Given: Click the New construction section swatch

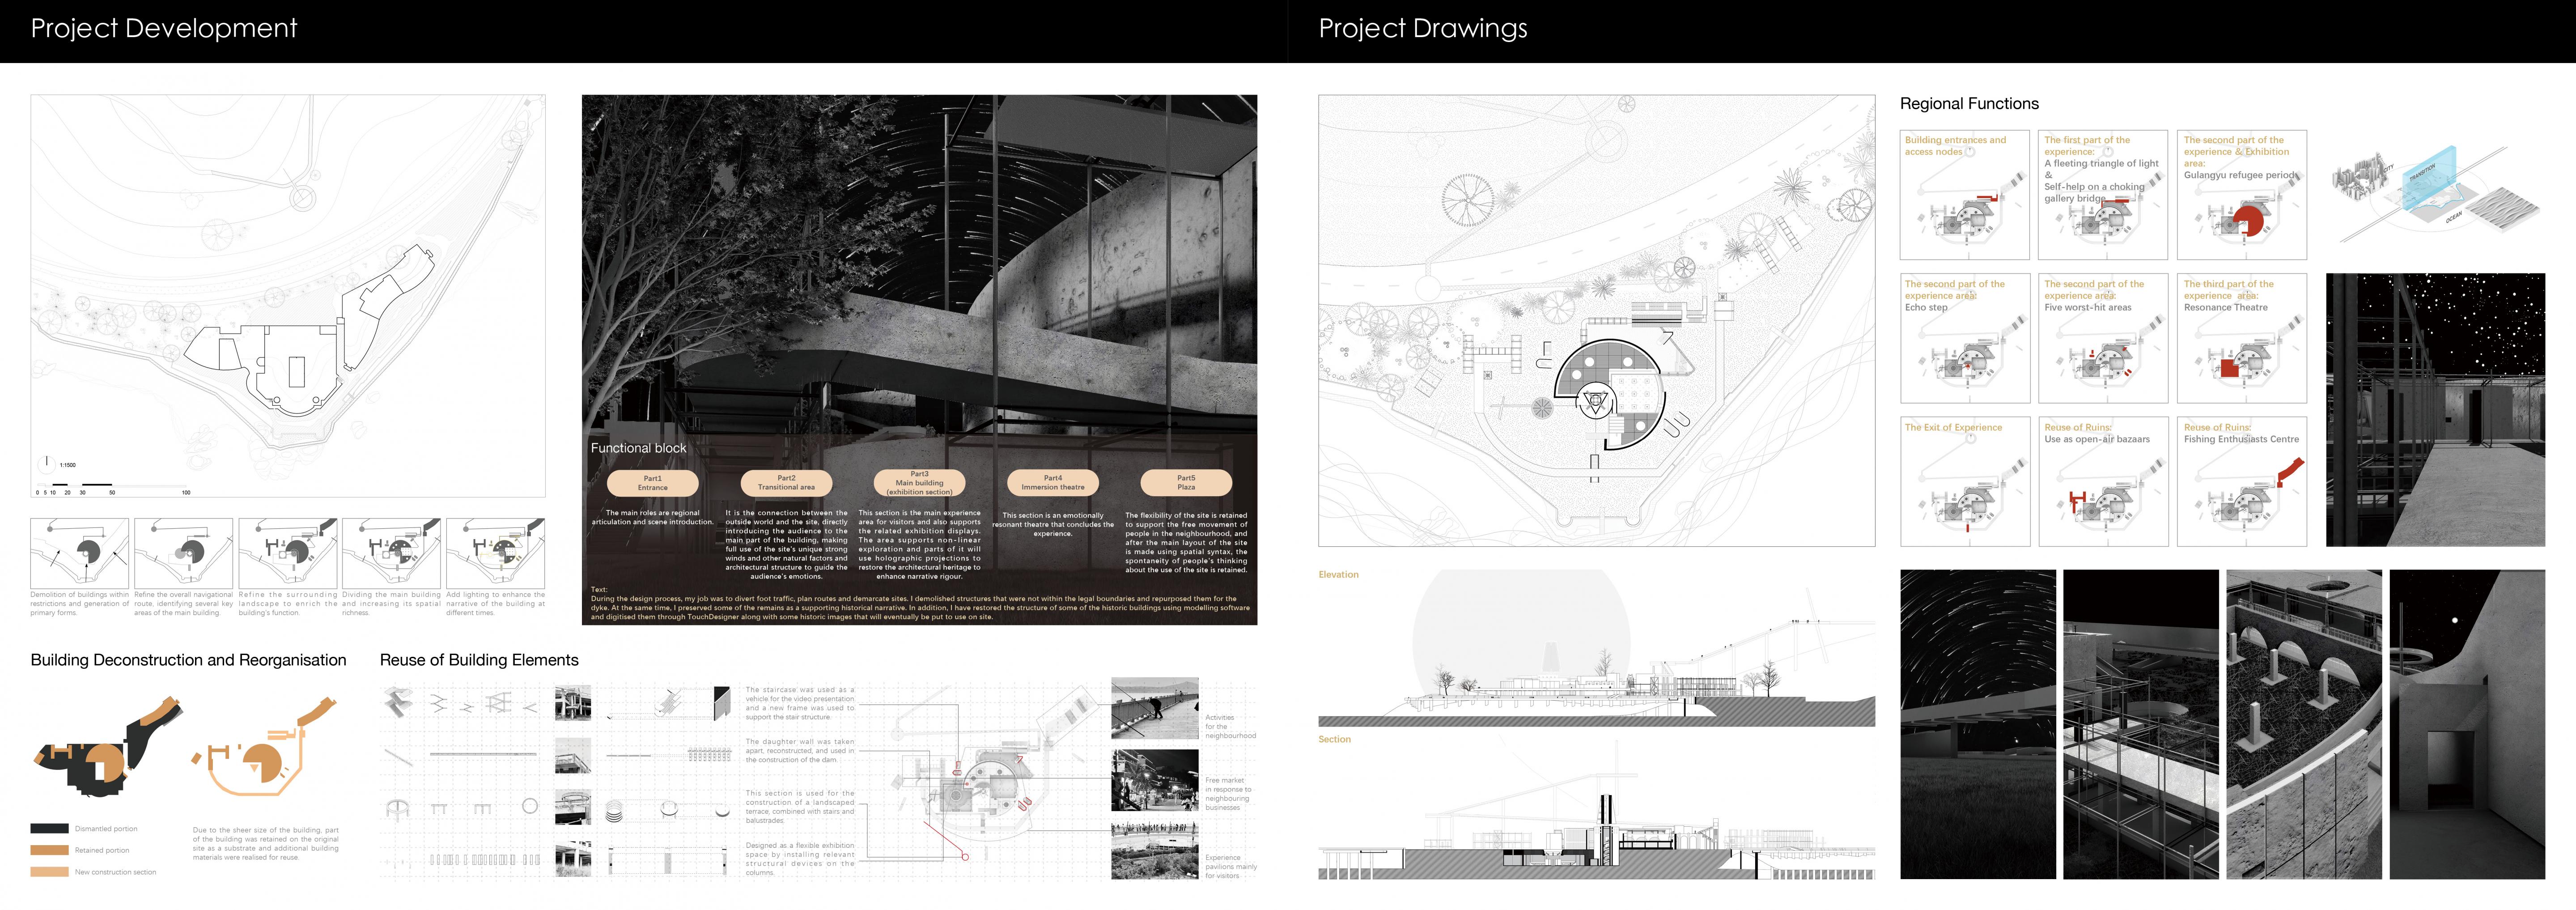Looking at the screenshot, I should (49, 872).
